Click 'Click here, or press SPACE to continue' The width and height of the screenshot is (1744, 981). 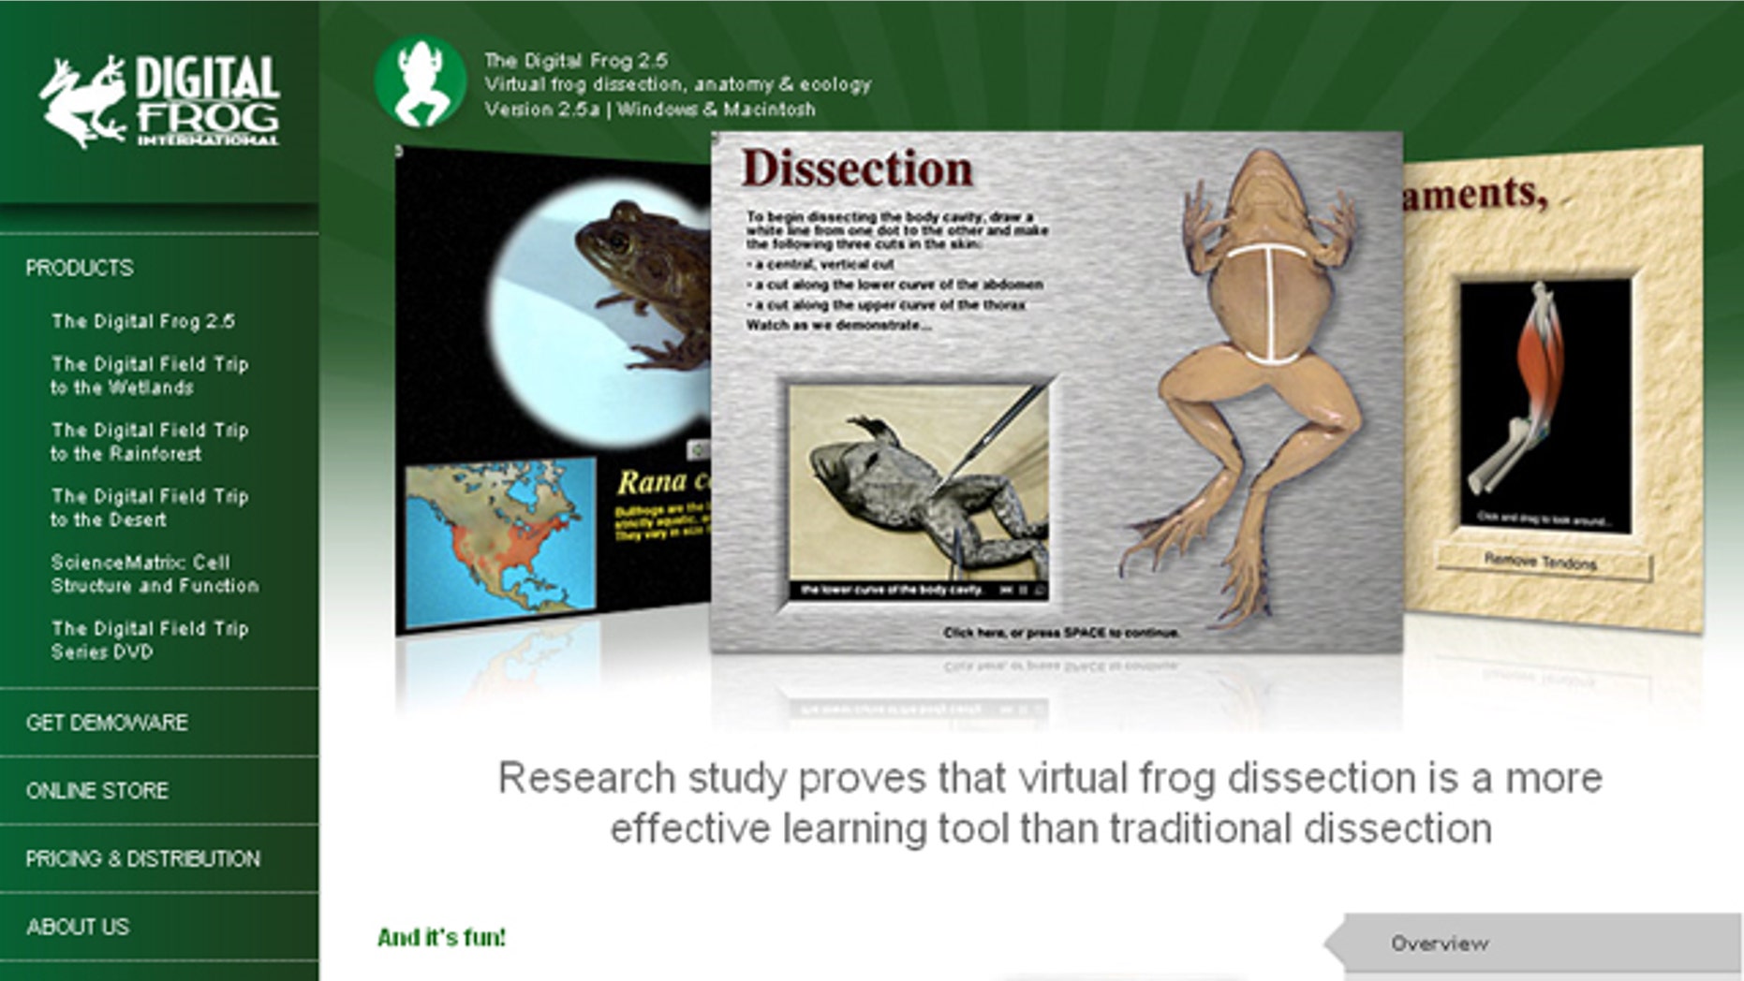1061,633
